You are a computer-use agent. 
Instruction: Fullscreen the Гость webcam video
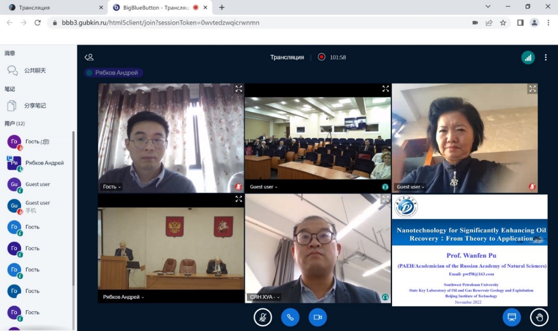239,89
